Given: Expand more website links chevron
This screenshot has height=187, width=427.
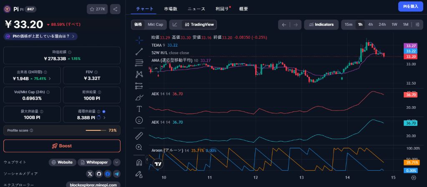Looking at the screenshot, I should click(117, 162).
